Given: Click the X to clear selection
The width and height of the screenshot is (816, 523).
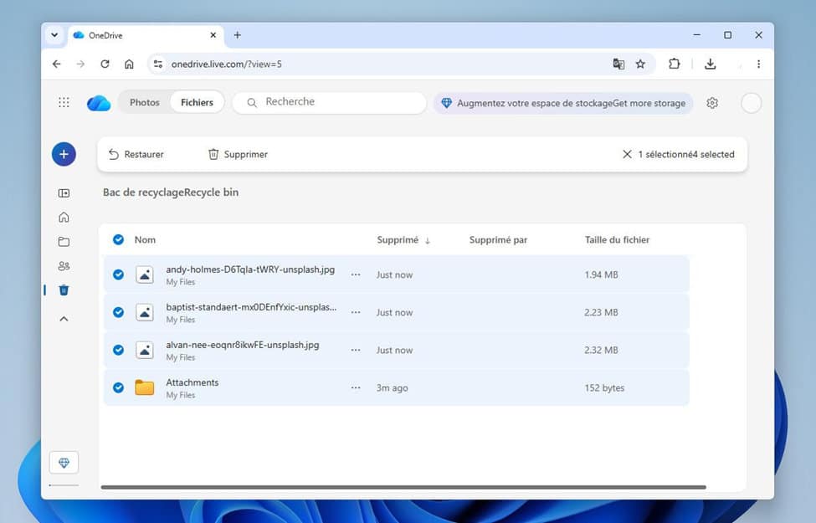Looking at the screenshot, I should pos(627,154).
